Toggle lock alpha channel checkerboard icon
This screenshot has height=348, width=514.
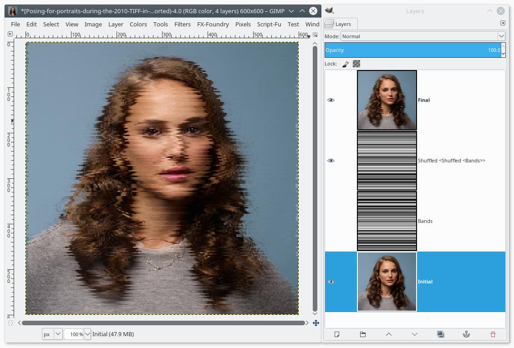click(356, 64)
